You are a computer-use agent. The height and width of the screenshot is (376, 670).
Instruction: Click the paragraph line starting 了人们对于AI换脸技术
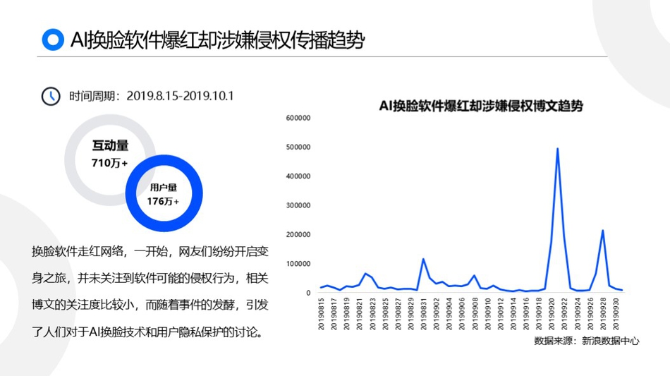pyautogui.click(x=147, y=332)
